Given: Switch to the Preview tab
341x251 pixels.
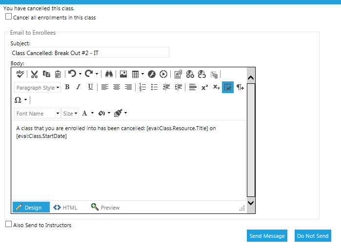Looking at the screenshot, I should click(105, 208).
